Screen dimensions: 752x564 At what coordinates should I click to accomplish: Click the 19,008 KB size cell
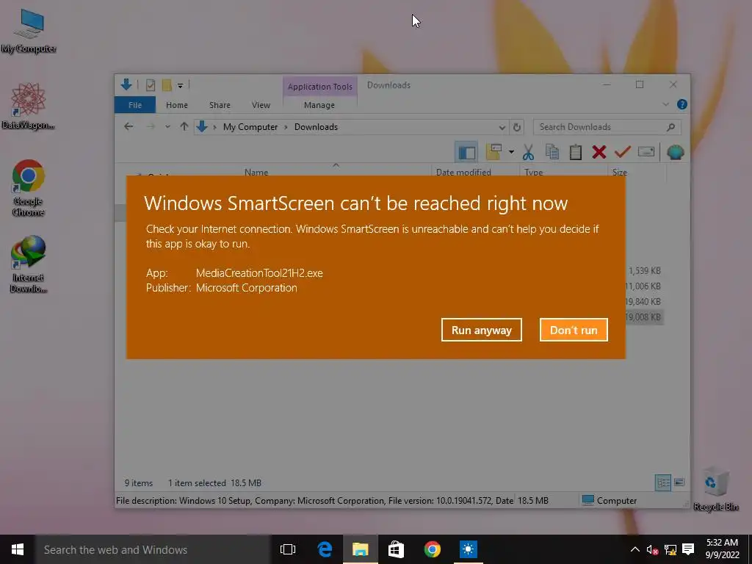click(643, 317)
